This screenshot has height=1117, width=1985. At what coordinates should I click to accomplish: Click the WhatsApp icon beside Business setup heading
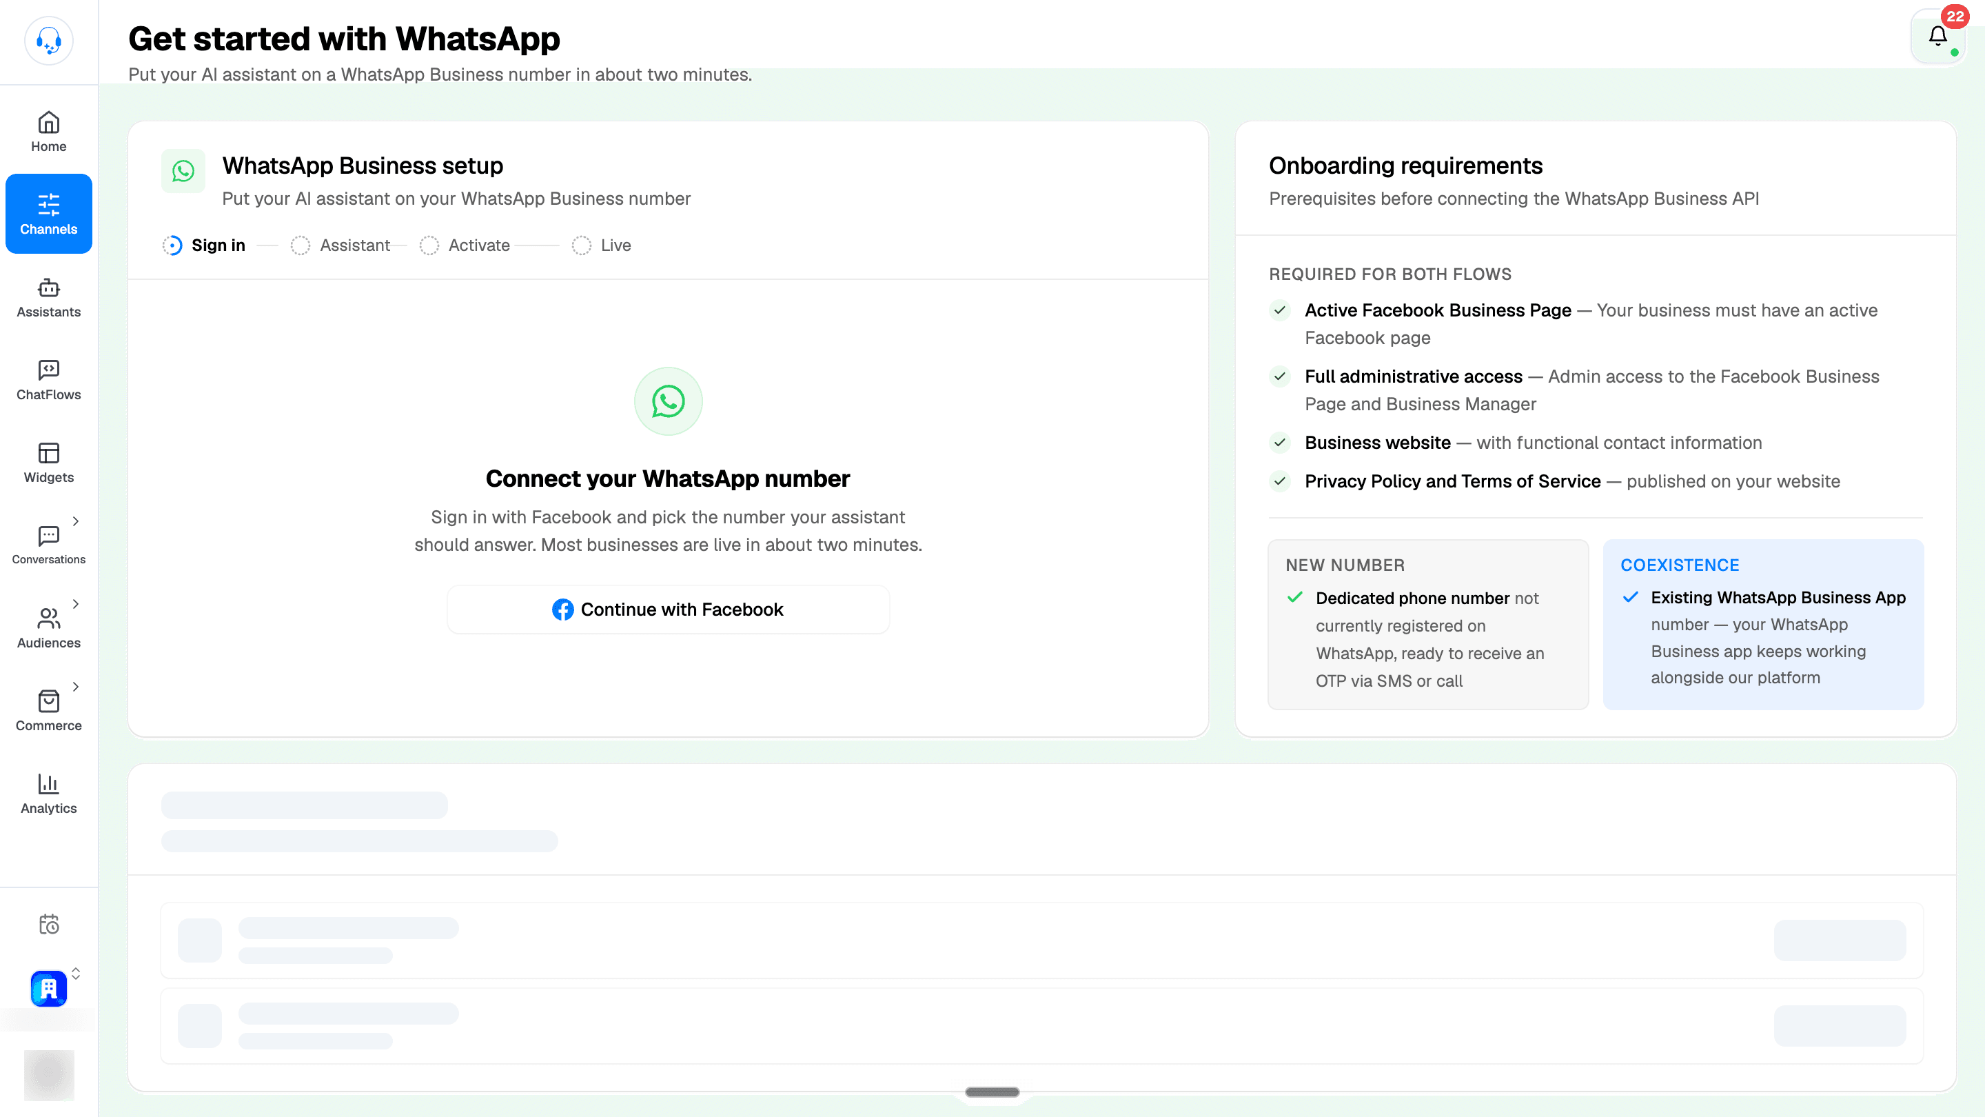183,171
